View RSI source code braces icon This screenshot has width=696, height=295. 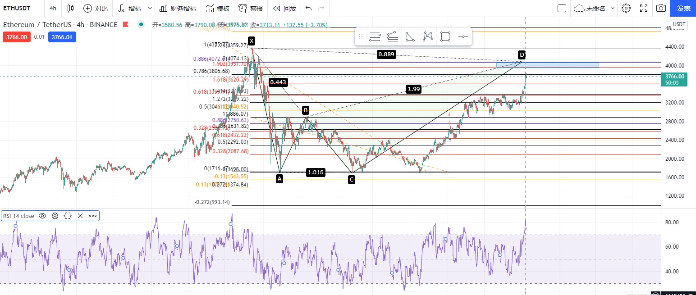coord(68,216)
